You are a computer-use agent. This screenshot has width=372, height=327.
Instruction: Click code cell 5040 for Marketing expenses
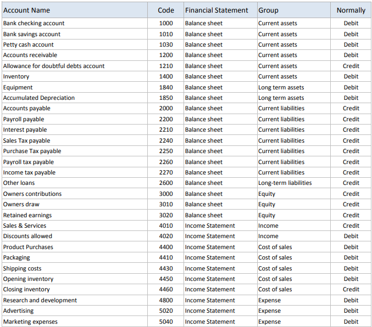165,322
